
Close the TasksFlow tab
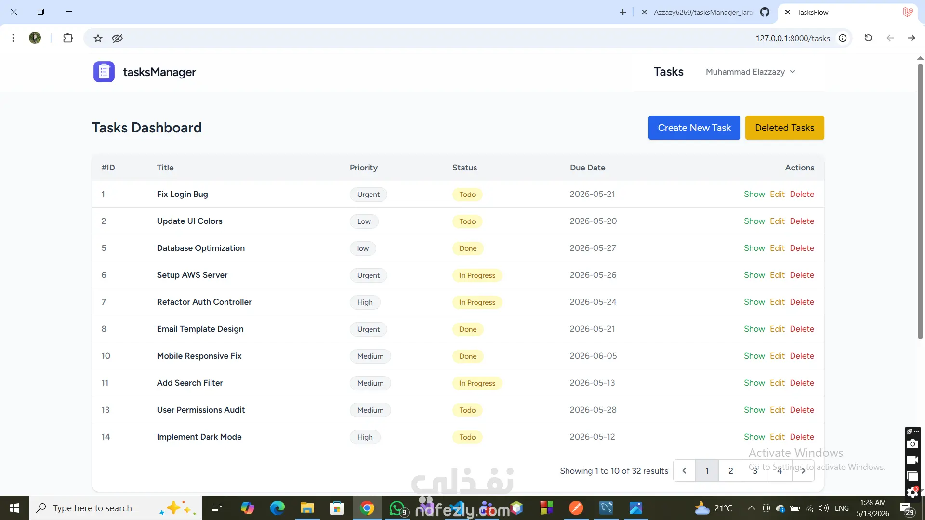click(x=788, y=12)
